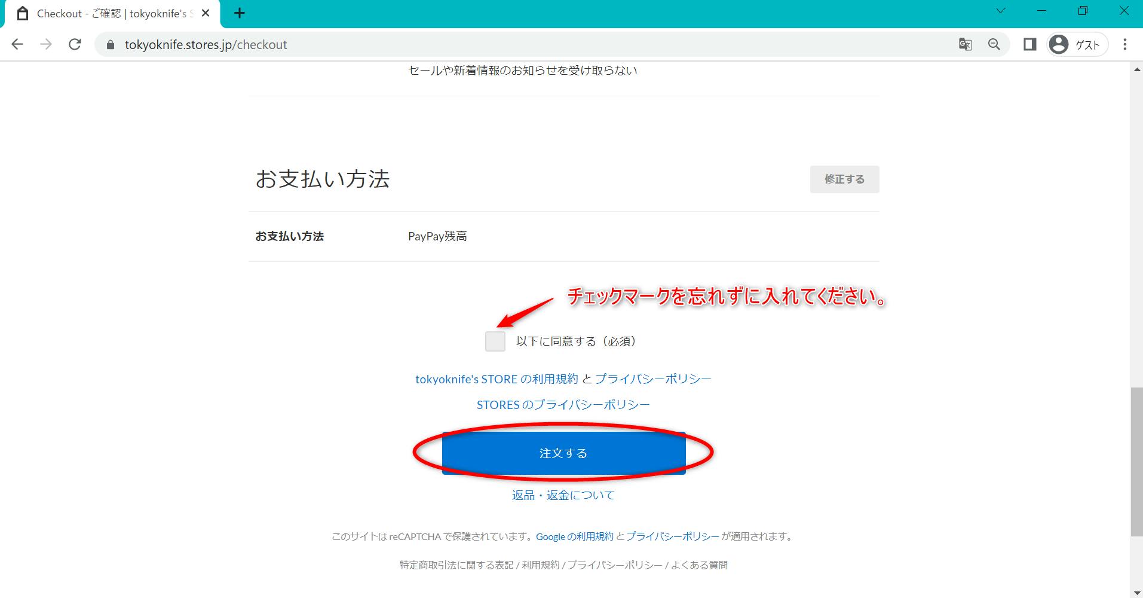1143x598 pixels.
Task: Click the vertical scrollbar thumb
Action: click(1136, 462)
